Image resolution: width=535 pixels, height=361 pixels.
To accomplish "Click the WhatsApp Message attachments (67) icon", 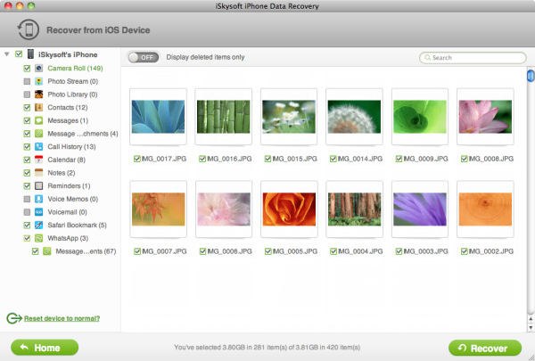I will pyautogui.click(x=47, y=251).
